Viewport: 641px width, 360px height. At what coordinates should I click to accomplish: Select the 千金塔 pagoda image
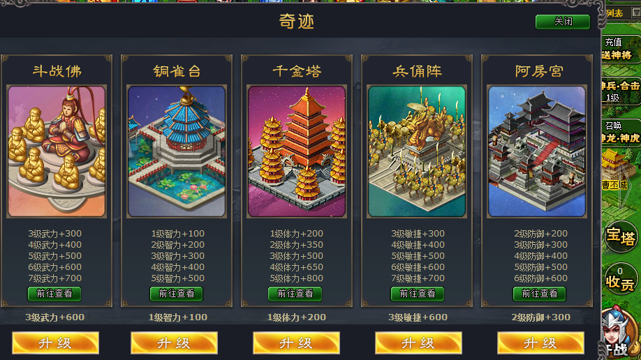tap(297, 151)
